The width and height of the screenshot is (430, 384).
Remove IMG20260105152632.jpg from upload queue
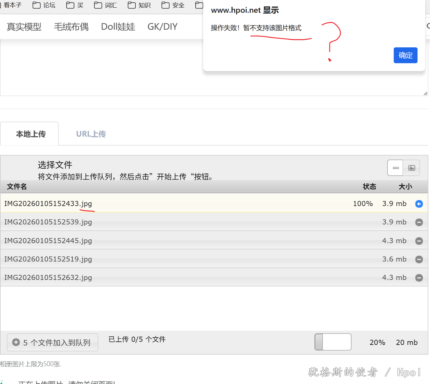pyautogui.click(x=419, y=278)
